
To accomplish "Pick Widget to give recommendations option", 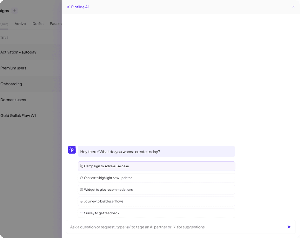I will click(156, 189).
